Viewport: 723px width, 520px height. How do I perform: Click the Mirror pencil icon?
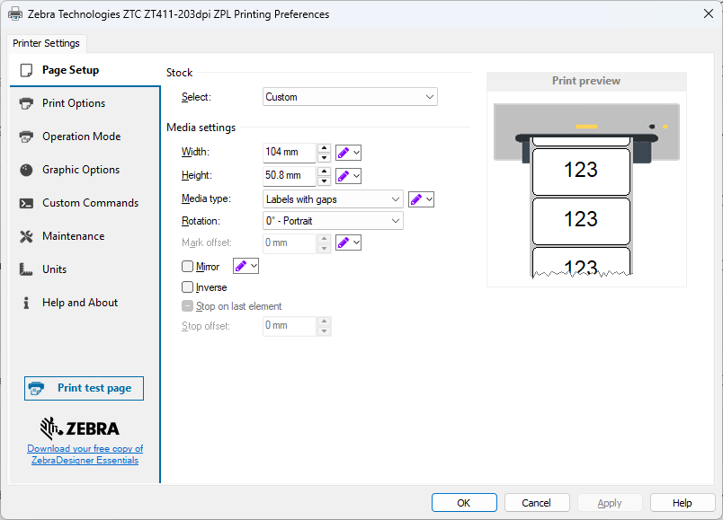point(241,266)
